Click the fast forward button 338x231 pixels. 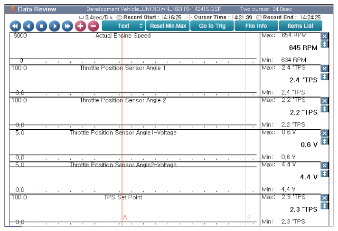click(67, 26)
